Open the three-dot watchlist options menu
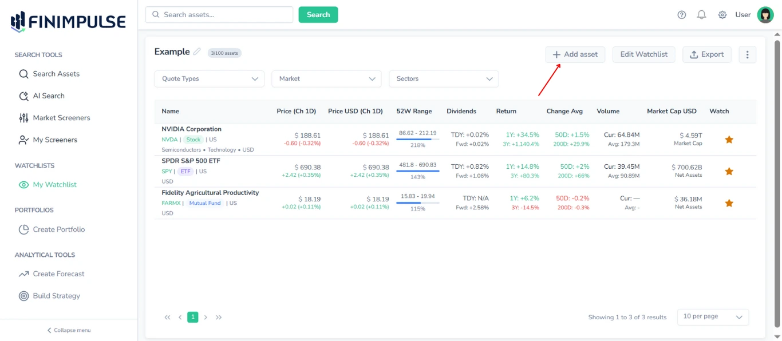Viewport: 782px width, 341px height. coord(747,54)
